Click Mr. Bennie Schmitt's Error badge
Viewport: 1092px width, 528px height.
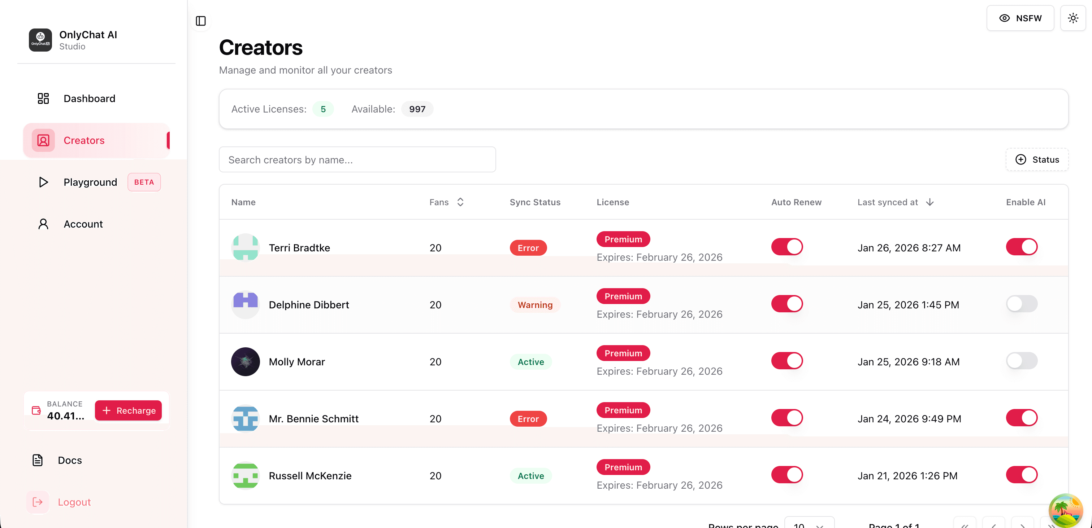point(528,419)
